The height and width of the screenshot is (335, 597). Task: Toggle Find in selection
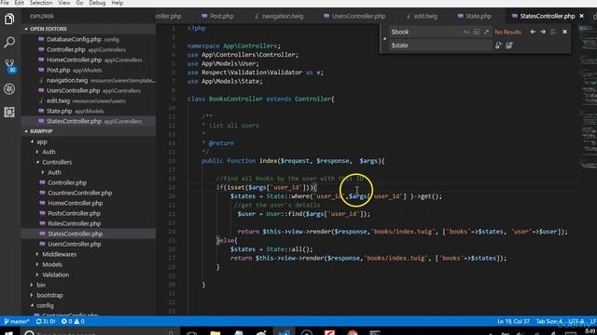[x=553, y=32]
